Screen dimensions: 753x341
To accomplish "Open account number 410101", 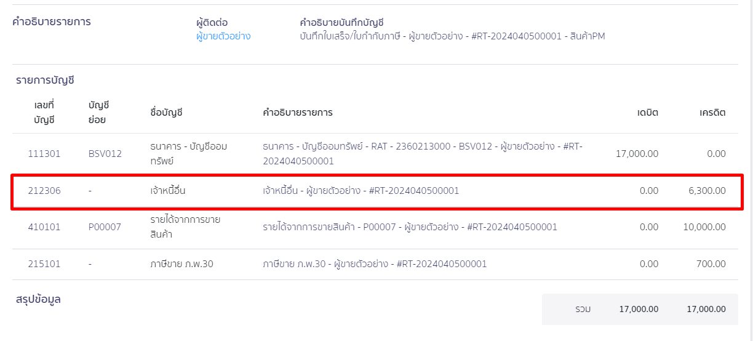I will point(44,227).
